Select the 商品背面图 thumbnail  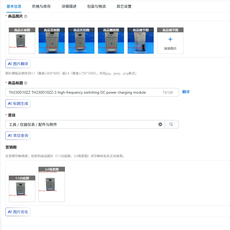[x=52, y=40]
